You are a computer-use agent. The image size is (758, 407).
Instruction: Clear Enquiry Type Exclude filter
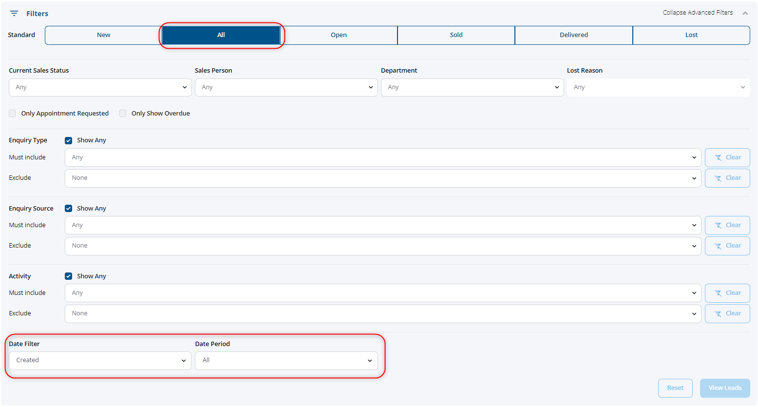tap(727, 178)
